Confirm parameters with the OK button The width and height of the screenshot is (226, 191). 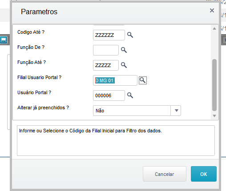204,174
